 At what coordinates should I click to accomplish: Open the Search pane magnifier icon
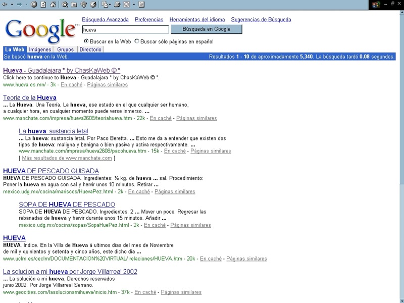coord(65,5)
